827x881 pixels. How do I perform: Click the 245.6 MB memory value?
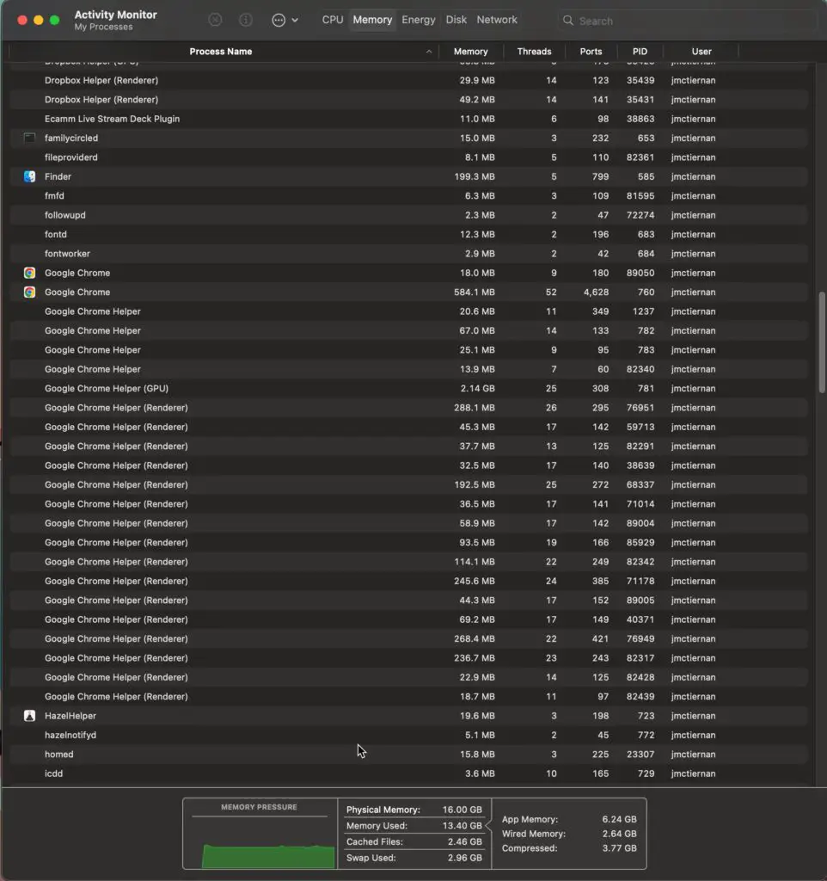tap(475, 581)
